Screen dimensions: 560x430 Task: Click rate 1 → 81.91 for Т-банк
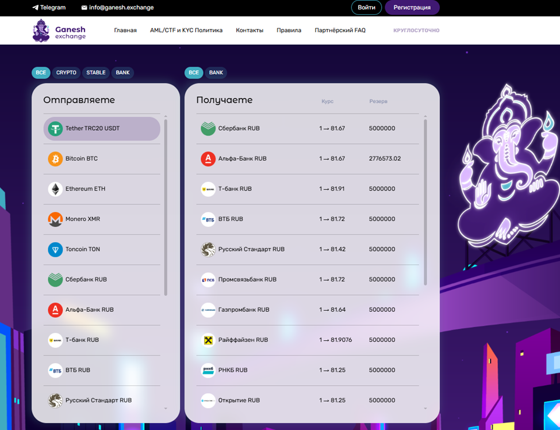tap(332, 189)
